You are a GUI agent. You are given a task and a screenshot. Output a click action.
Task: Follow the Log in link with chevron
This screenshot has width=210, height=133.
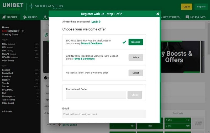[x=96, y=22]
